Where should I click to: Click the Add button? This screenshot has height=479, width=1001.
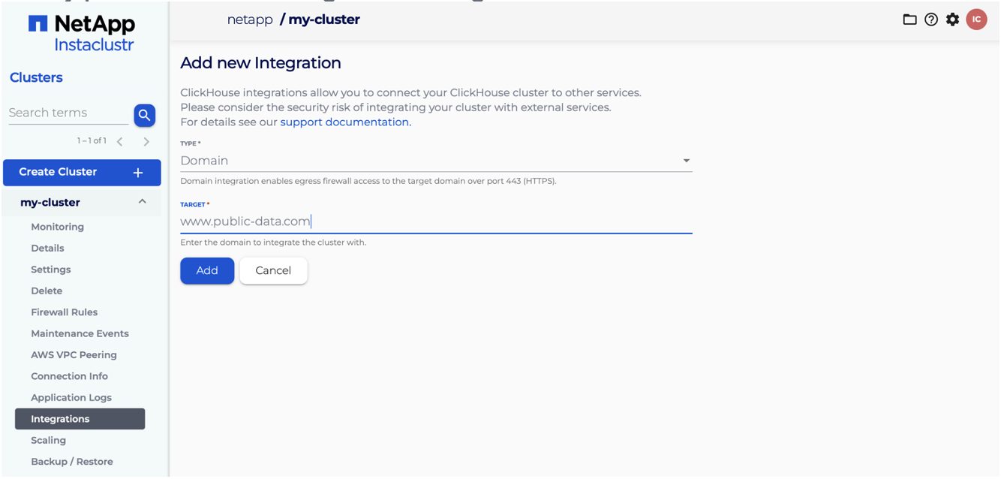click(x=207, y=271)
